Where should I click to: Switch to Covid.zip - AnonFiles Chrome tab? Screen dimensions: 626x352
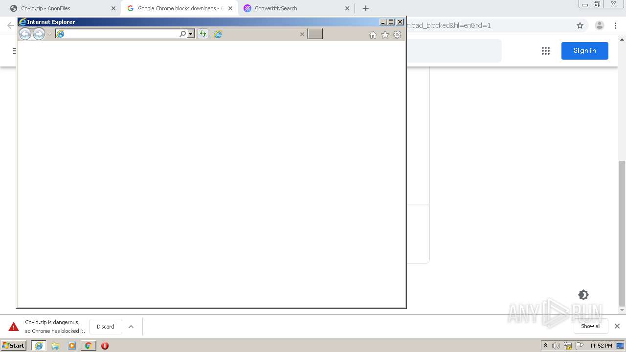click(63, 8)
